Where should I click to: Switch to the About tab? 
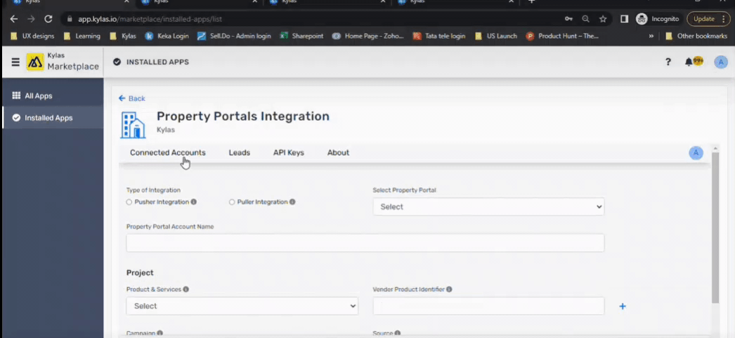pos(338,152)
